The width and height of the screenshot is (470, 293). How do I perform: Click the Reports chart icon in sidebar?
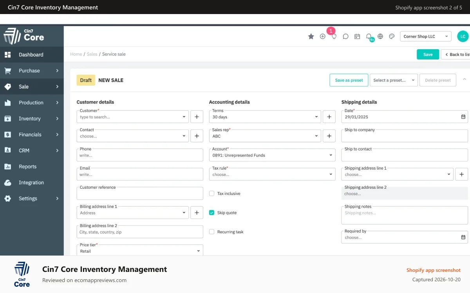pyautogui.click(x=8, y=166)
